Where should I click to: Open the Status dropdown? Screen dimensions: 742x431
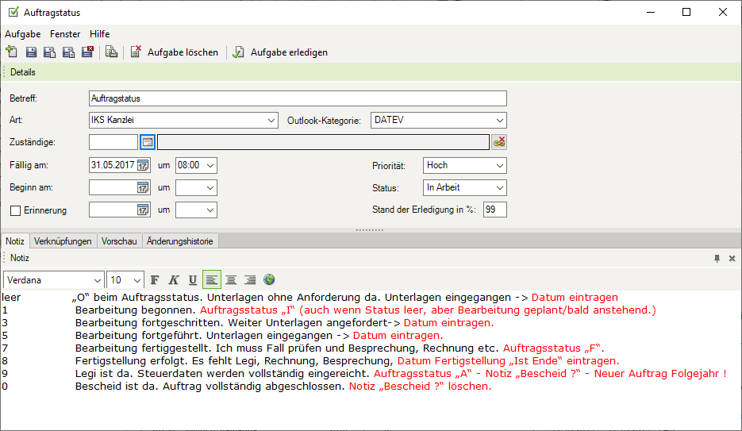pos(499,187)
